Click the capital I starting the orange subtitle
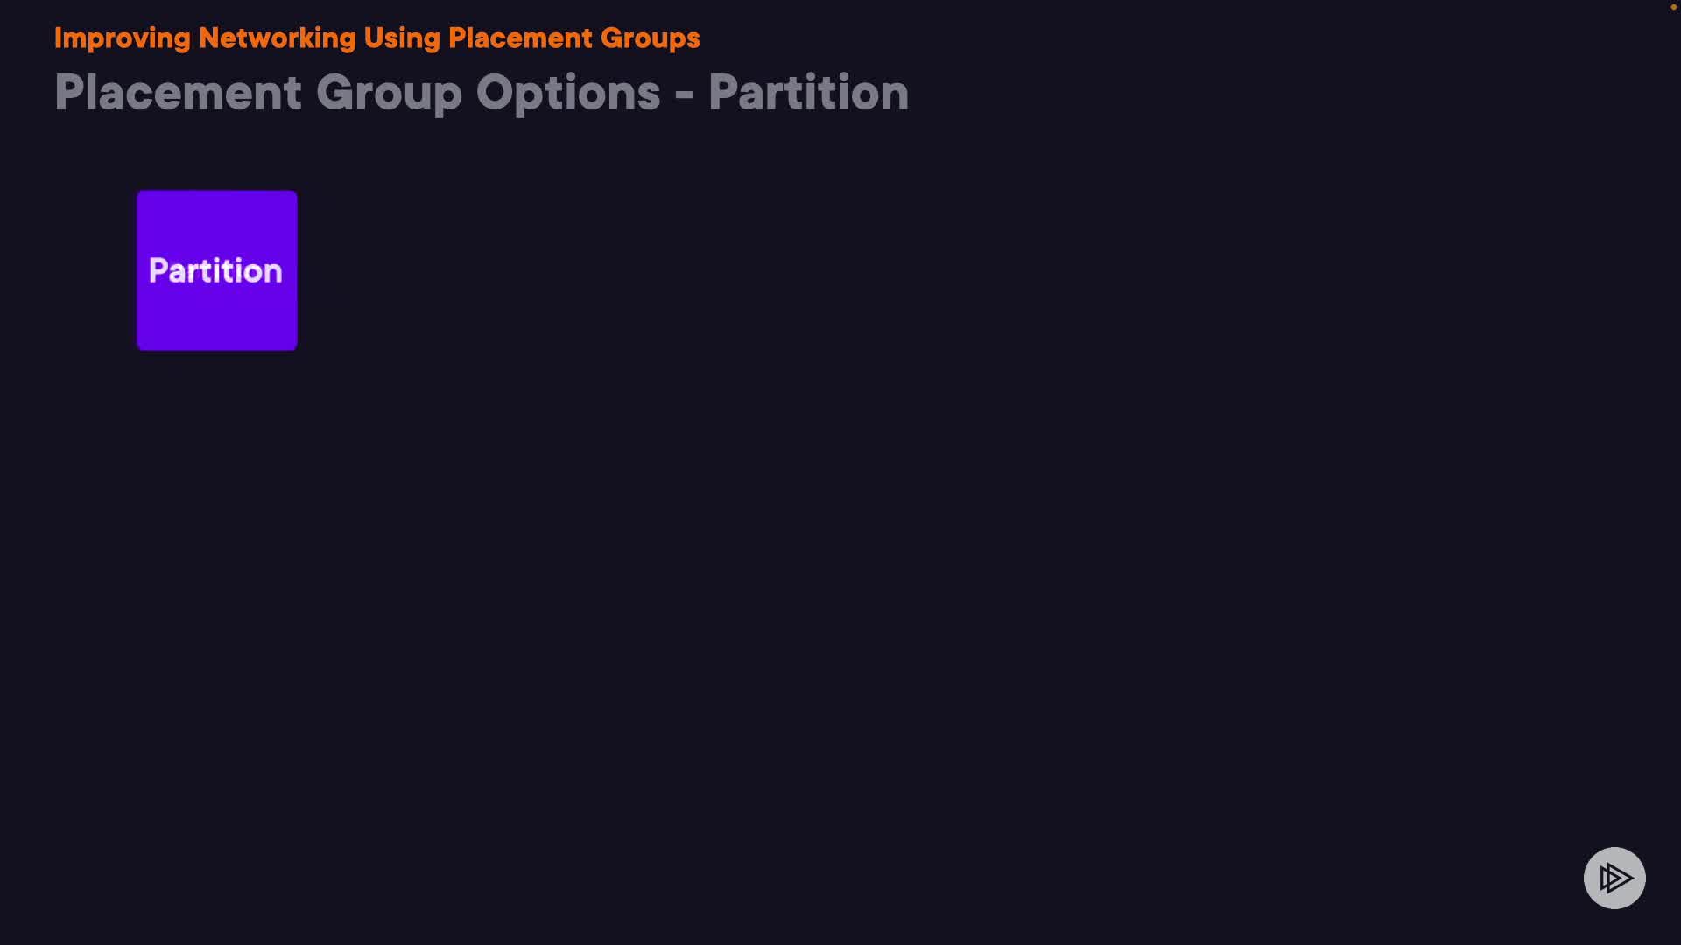1681x945 pixels. [58, 38]
